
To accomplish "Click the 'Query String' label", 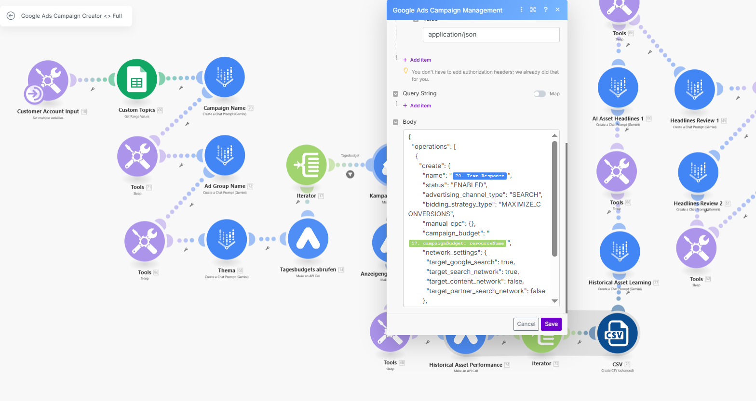I will 419,93.
